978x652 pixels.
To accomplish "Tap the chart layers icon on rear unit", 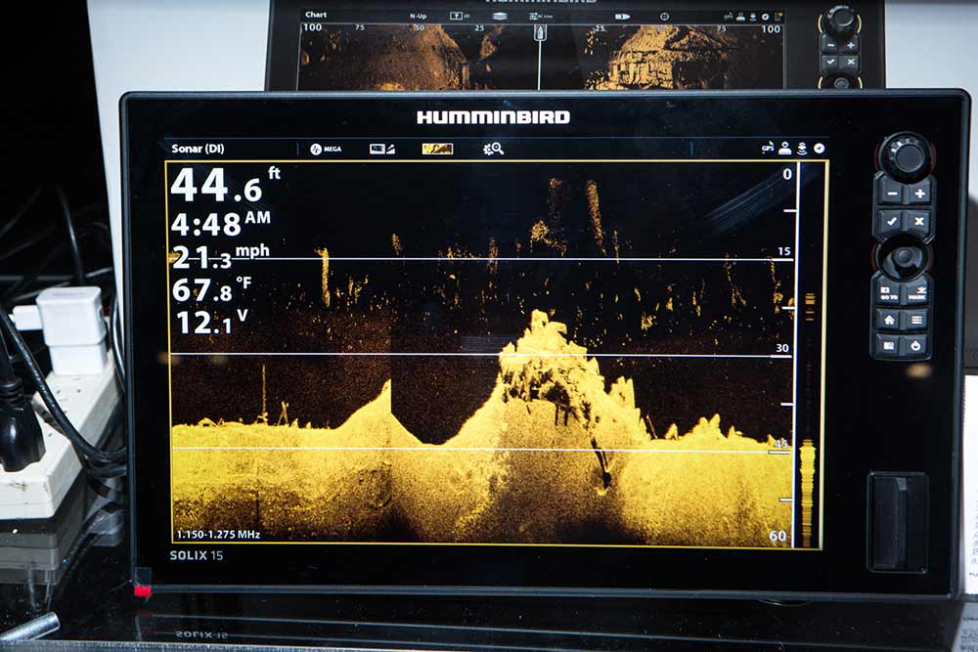I will [500, 17].
